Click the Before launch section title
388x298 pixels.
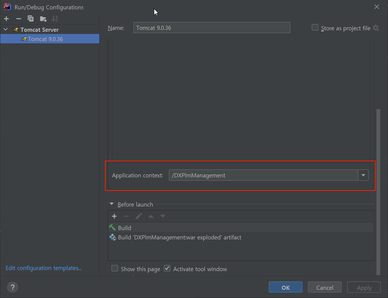click(x=135, y=204)
